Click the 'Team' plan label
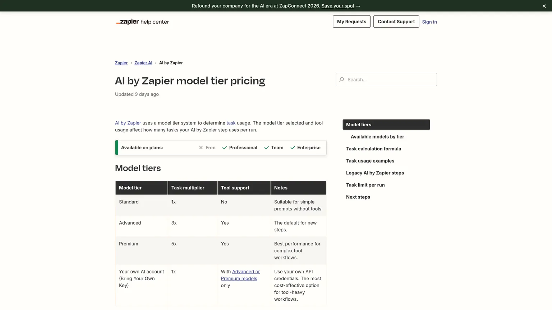The height and width of the screenshot is (310, 552). (x=277, y=147)
